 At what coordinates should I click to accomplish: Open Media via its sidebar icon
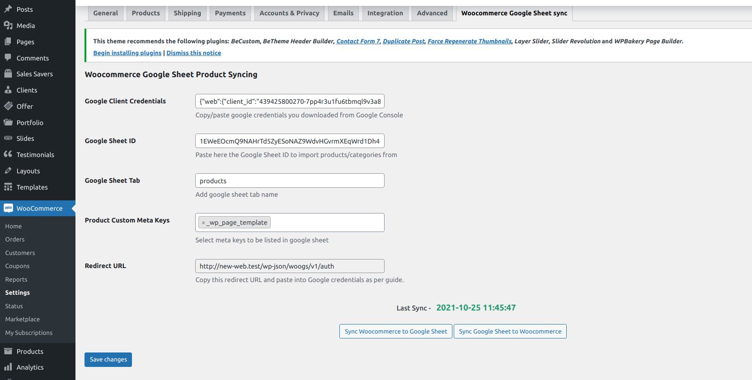pos(8,26)
